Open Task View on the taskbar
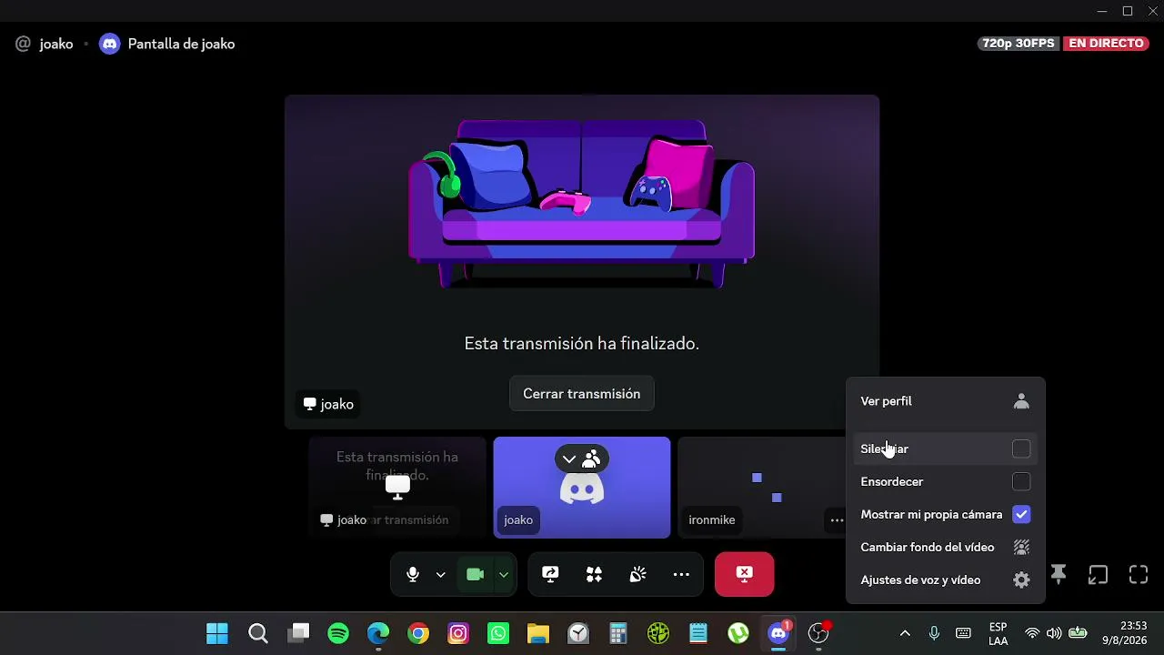The width and height of the screenshot is (1164, 655). click(x=298, y=633)
